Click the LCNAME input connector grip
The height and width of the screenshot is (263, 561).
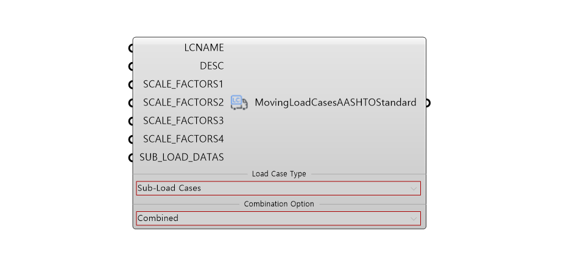(131, 48)
